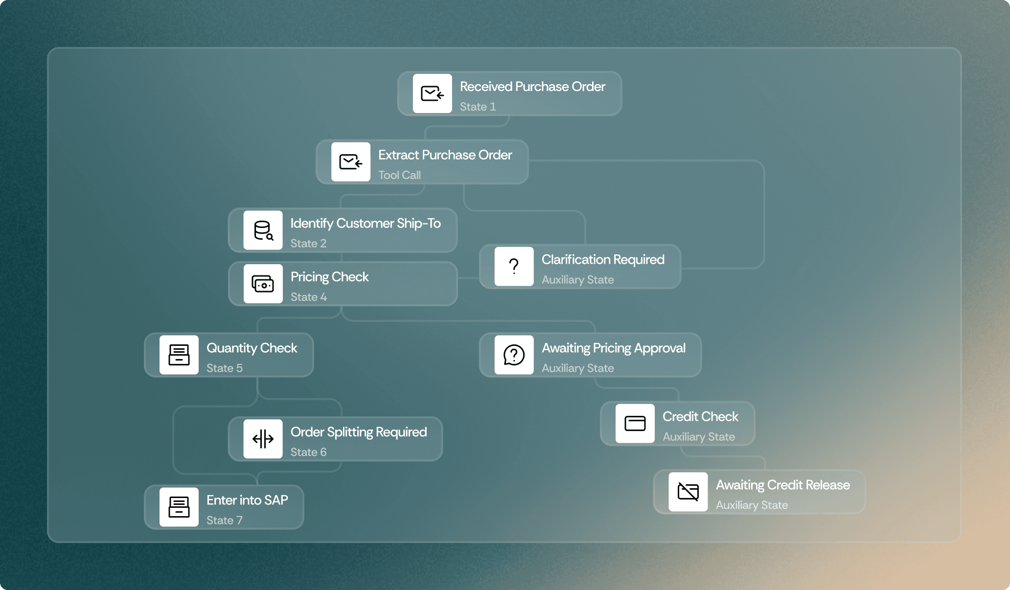Click the State 5 subtitle of Quantity Check
The width and height of the screenshot is (1010, 590).
tap(224, 368)
